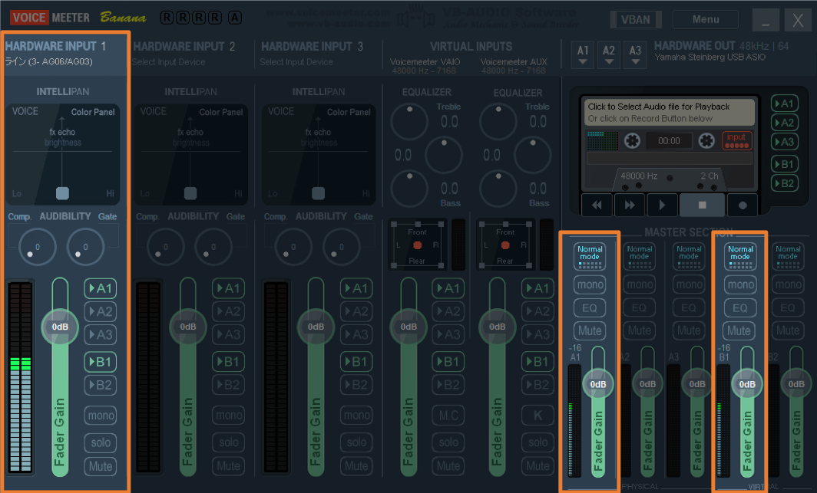The width and height of the screenshot is (817, 493).
Task: Click the left cassette reel icon
Action: 632,140
